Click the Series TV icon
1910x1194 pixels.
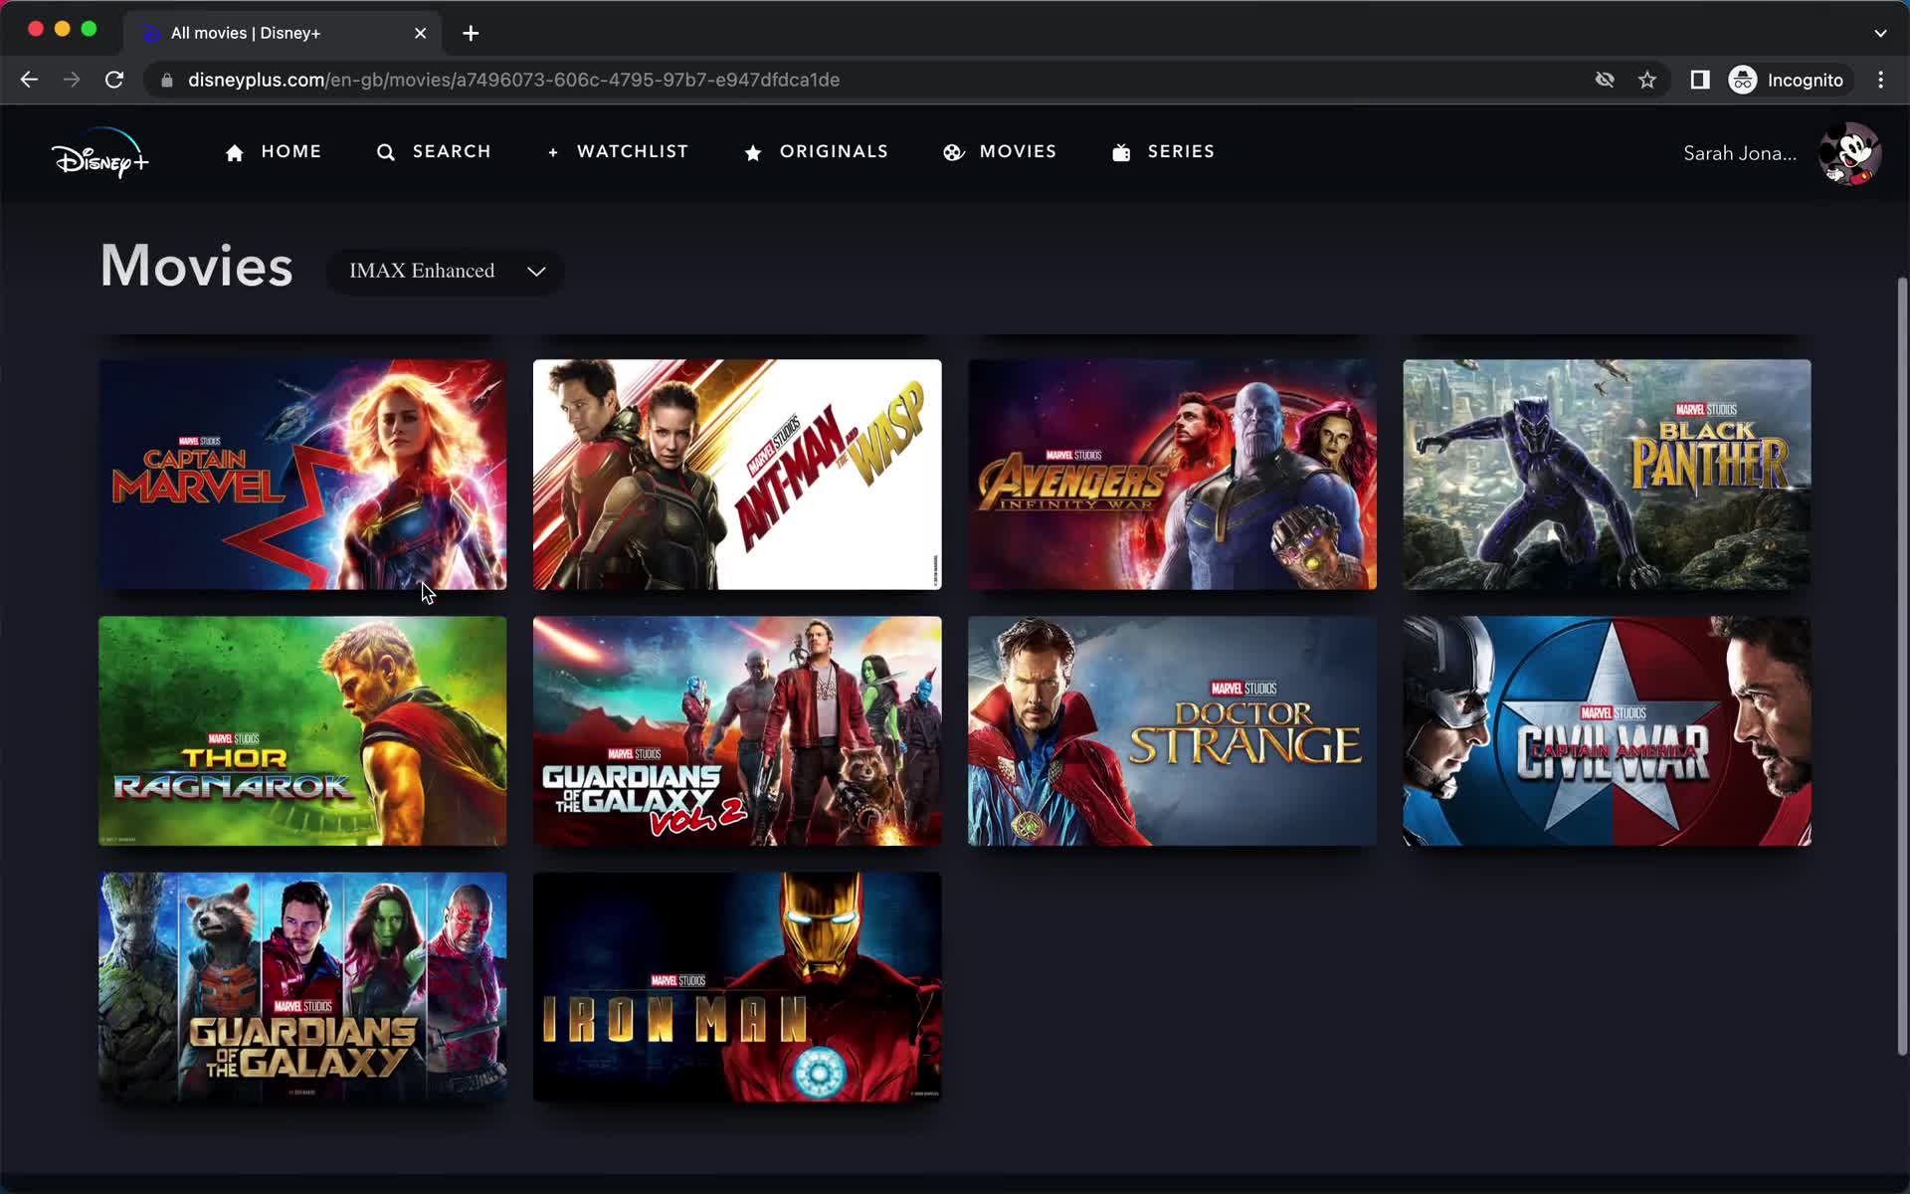click(x=1121, y=152)
